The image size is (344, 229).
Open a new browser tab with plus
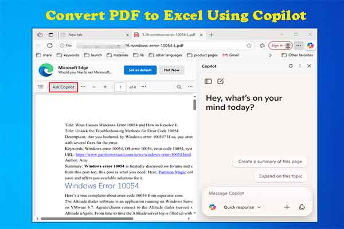[x=211, y=34]
